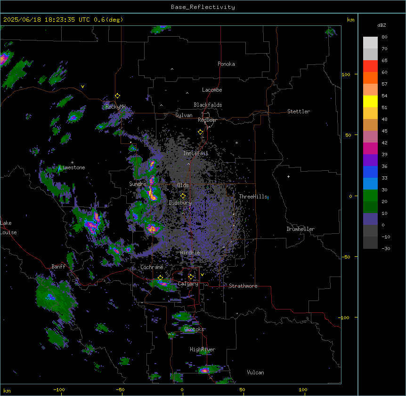Click the Didsbury city label
Image resolution: width=406 pixels, height=396 pixels.
180,203
